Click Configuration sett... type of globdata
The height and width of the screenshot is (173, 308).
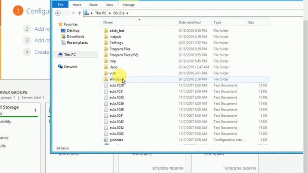point(229,140)
